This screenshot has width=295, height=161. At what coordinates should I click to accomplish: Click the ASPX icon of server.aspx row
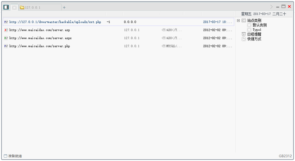(x=6, y=38)
